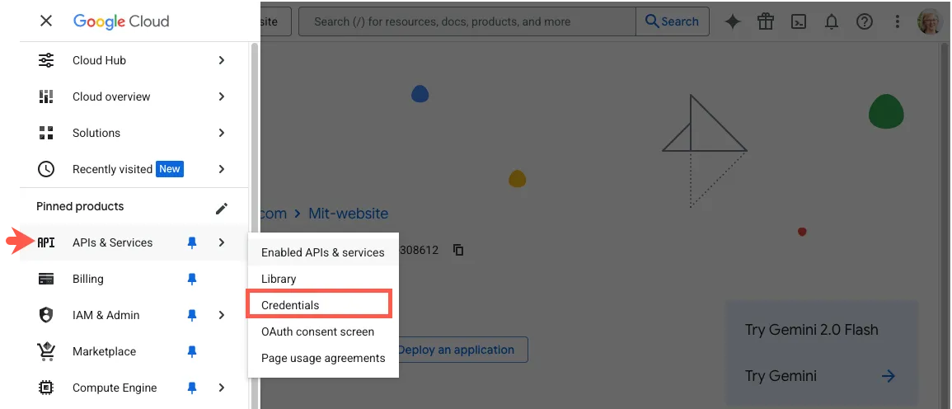Focus the resources search input field

468,21
